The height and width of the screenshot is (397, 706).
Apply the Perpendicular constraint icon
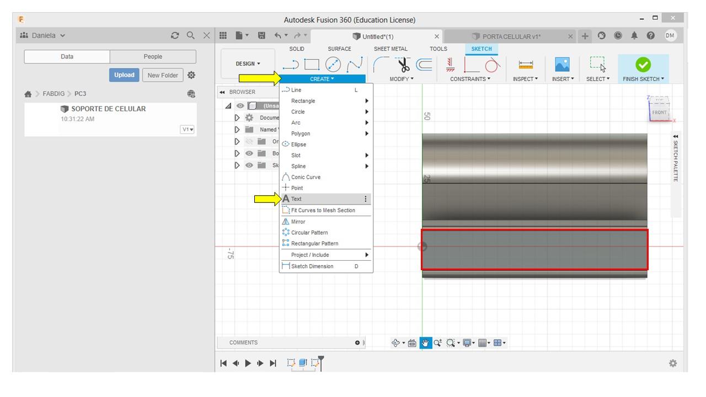point(472,65)
